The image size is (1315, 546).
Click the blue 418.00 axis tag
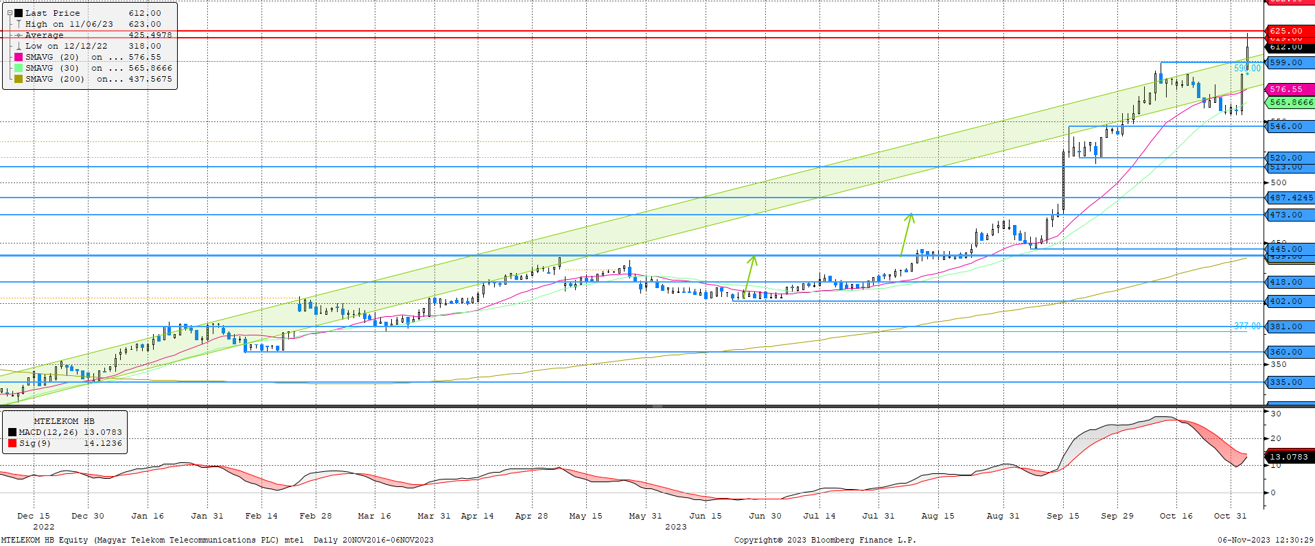coord(1289,282)
